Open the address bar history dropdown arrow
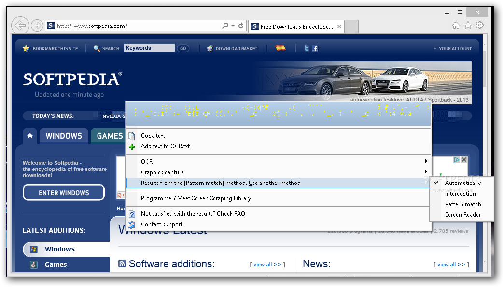This screenshot has width=504, height=287. tap(233, 26)
